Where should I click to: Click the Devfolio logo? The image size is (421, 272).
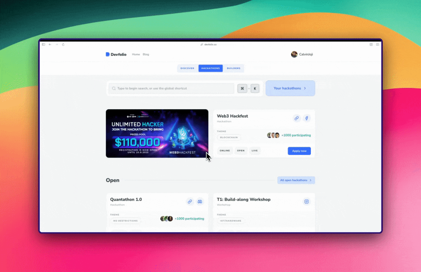pos(116,54)
